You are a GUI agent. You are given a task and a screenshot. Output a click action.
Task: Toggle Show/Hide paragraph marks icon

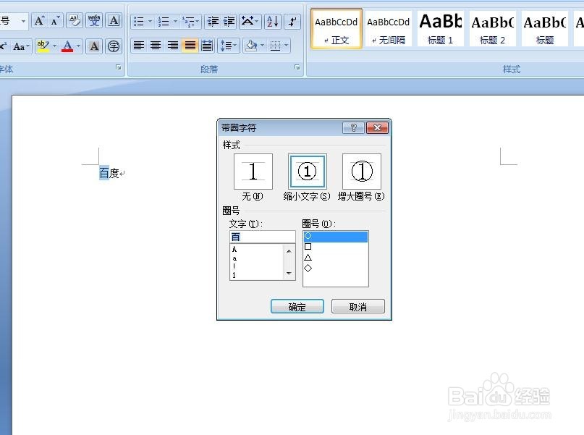293,22
